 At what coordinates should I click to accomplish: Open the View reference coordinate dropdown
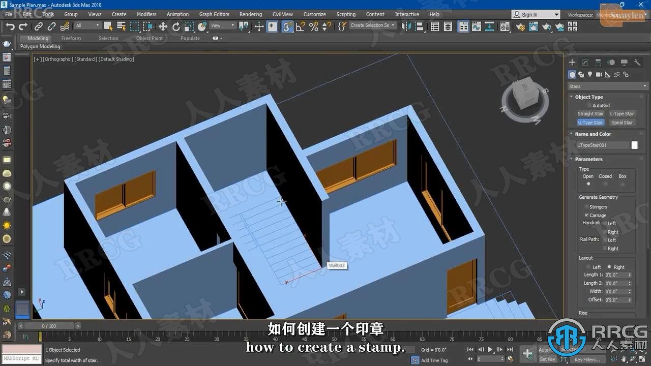[x=223, y=25]
